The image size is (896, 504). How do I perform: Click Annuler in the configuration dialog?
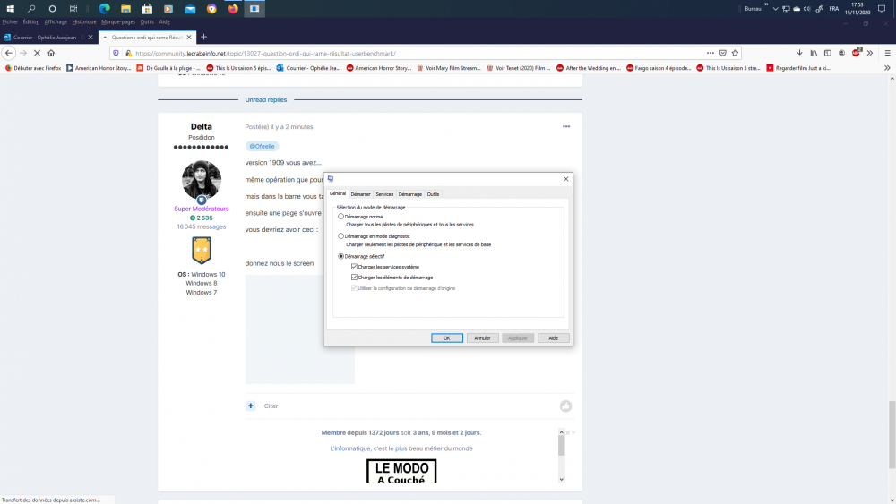[x=482, y=337]
